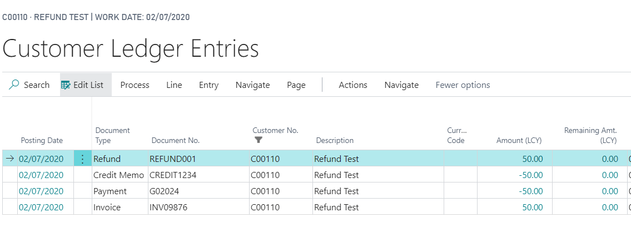Click remaining amount 0.00 on G02024 row
This screenshot has width=631, height=227.
click(610, 191)
